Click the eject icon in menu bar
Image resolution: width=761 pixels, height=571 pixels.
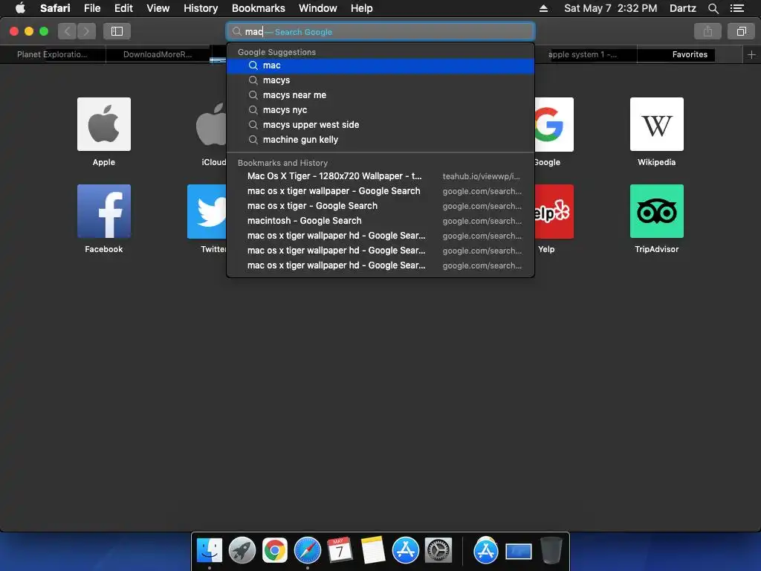(x=543, y=8)
